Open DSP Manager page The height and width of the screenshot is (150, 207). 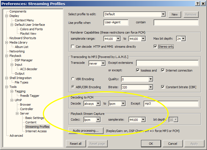24,60
